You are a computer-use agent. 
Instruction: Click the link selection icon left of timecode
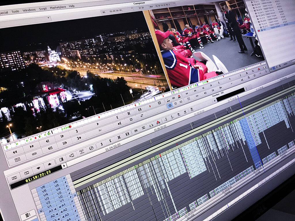tap(14, 177)
